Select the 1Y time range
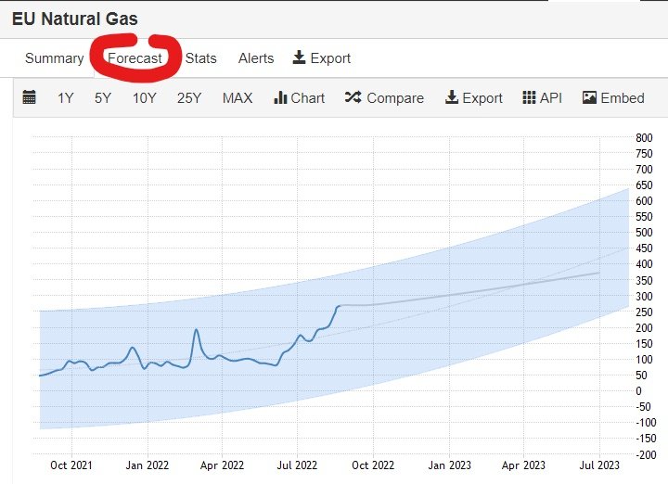This screenshot has width=668, height=484. tap(66, 98)
